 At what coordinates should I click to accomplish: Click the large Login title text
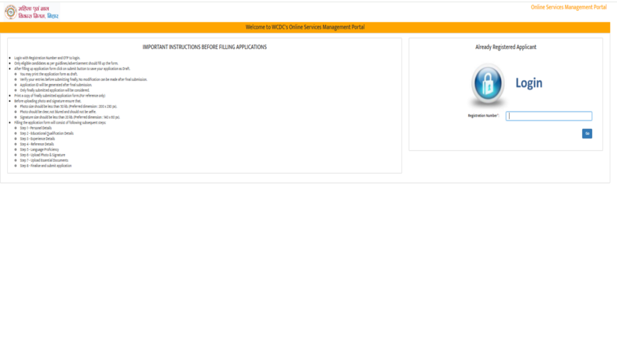click(x=529, y=83)
